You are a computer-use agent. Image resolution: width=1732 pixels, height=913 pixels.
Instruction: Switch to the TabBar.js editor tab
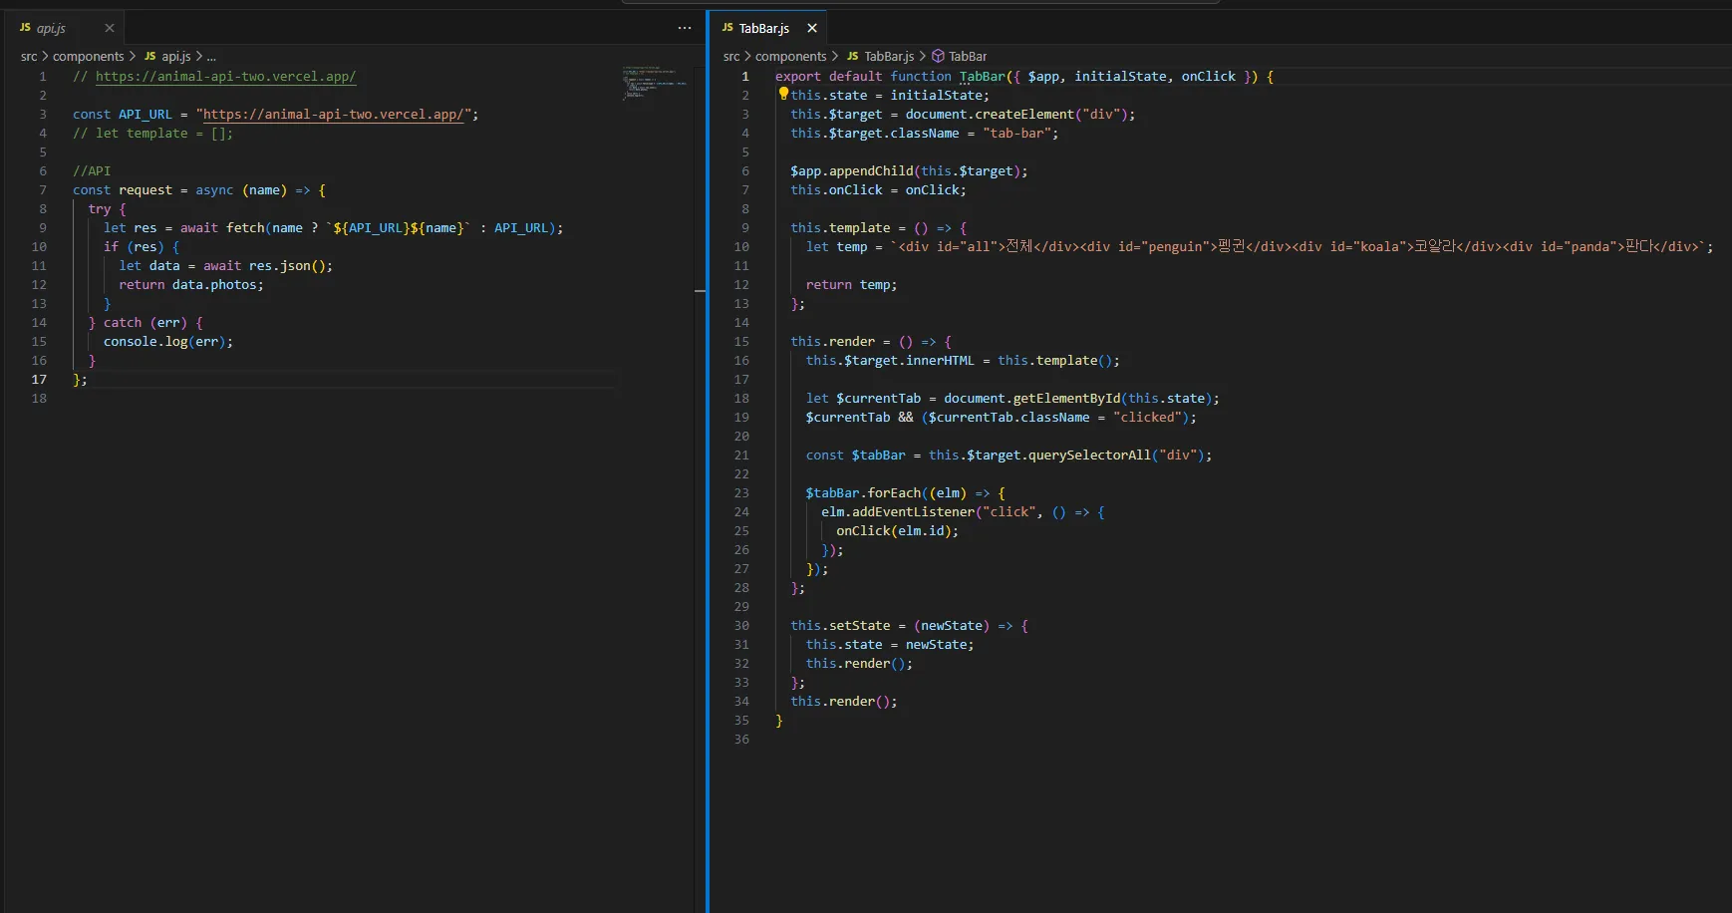click(x=767, y=28)
